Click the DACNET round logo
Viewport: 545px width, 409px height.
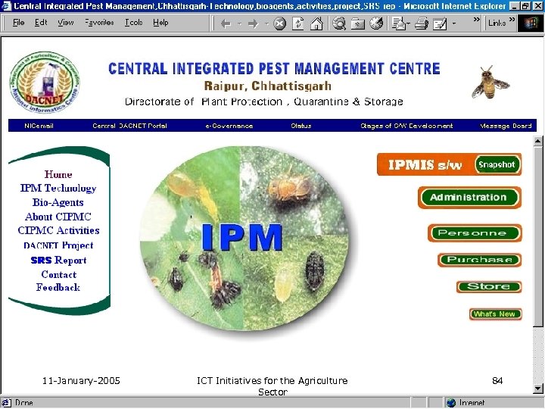pyautogui.click(x=45, y=83)
